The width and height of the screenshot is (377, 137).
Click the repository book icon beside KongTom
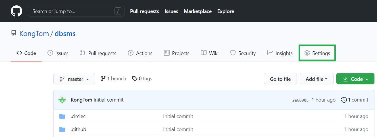click(x=14, y=33)
